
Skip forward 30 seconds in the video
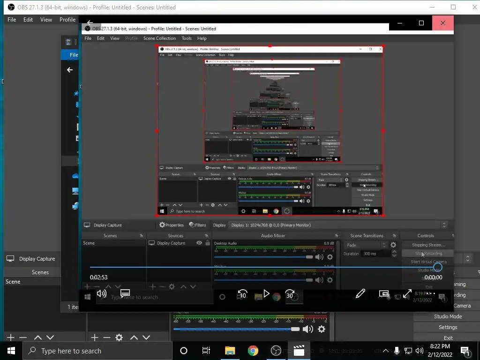click(290, 294)
